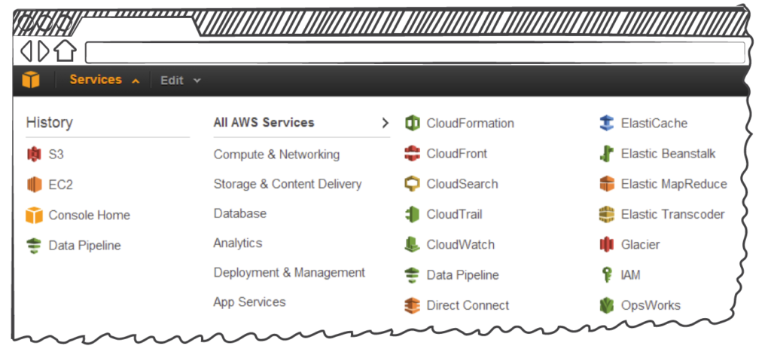Viewport: 771px width, 349px height.
Task: Click the AWS cube logo
Action: [31, 80]
